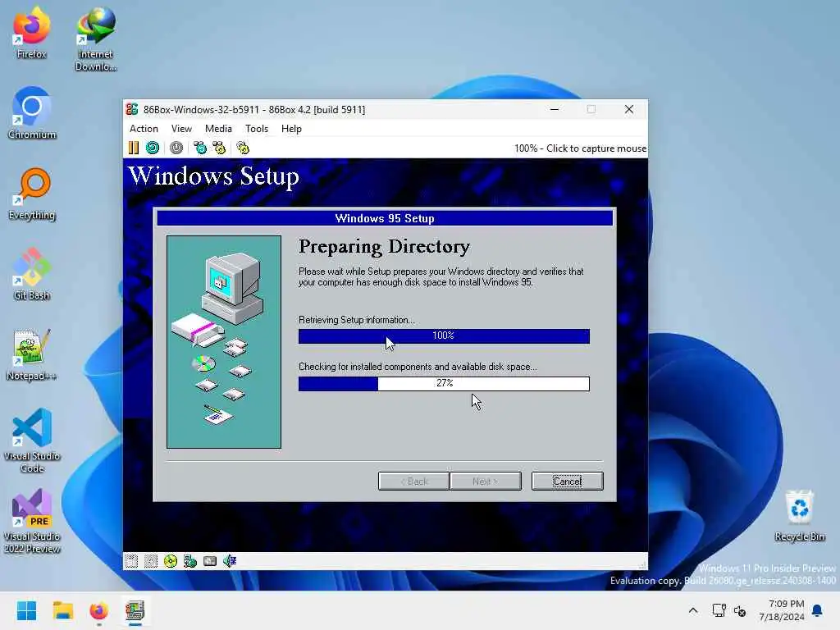Click the Preparing Directory heading

[x=384, y=246]
